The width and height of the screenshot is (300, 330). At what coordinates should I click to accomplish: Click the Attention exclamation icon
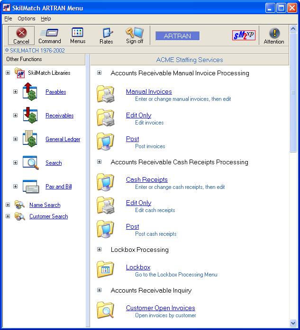(274, 33)
